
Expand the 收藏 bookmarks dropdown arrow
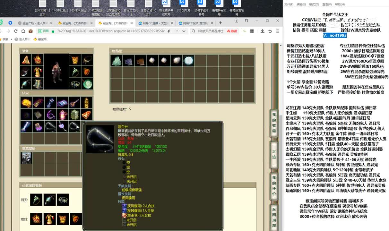click(11, 39)
